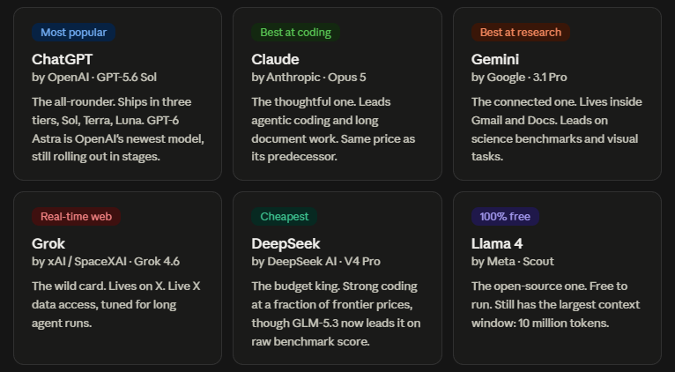The image size is (675, 372).
Task: Click the by DeepSeek AI V4 Pro subtitle
Action: [x=316, y=262]
